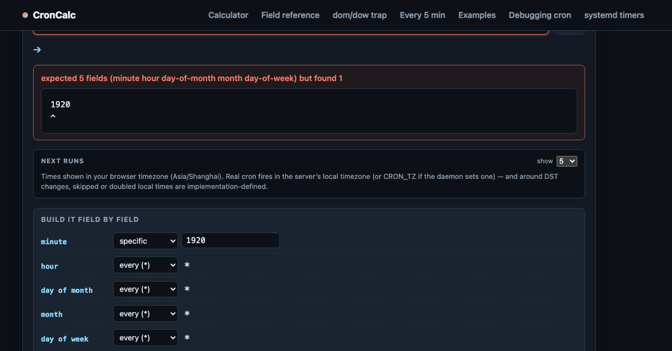Go to the Calculator nav item
This screenshot has width=672, height=351.
(x=228, y=15)
